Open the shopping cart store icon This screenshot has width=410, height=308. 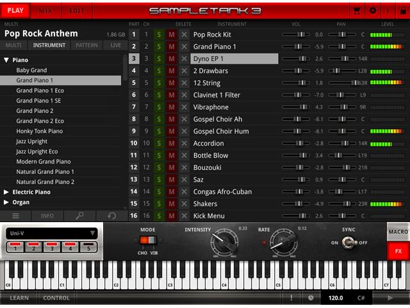[357, 11]
